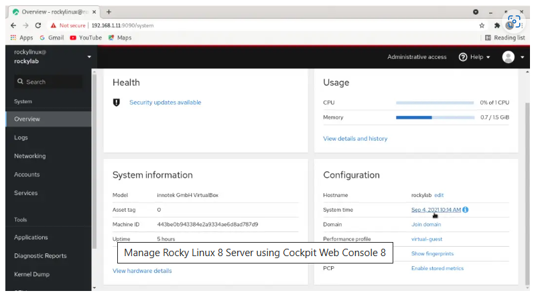Click the 0.7 / 1.5 GiB memory value
Image resolution: width=534 pixels, height=295 pixels.
pos(495,117)
